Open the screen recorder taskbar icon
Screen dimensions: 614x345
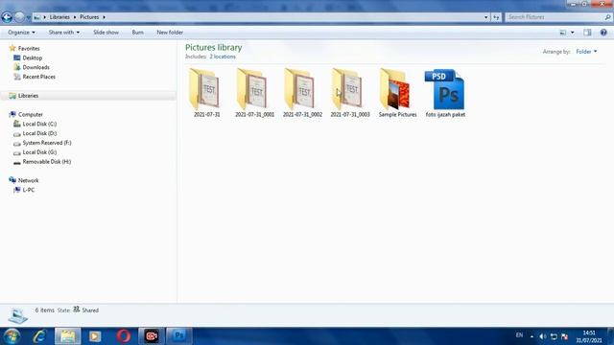tap(152, 336)
